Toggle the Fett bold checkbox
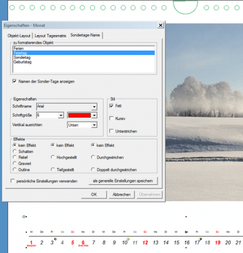The height and width of the screenshot is (253, 243). pos(111,106)
